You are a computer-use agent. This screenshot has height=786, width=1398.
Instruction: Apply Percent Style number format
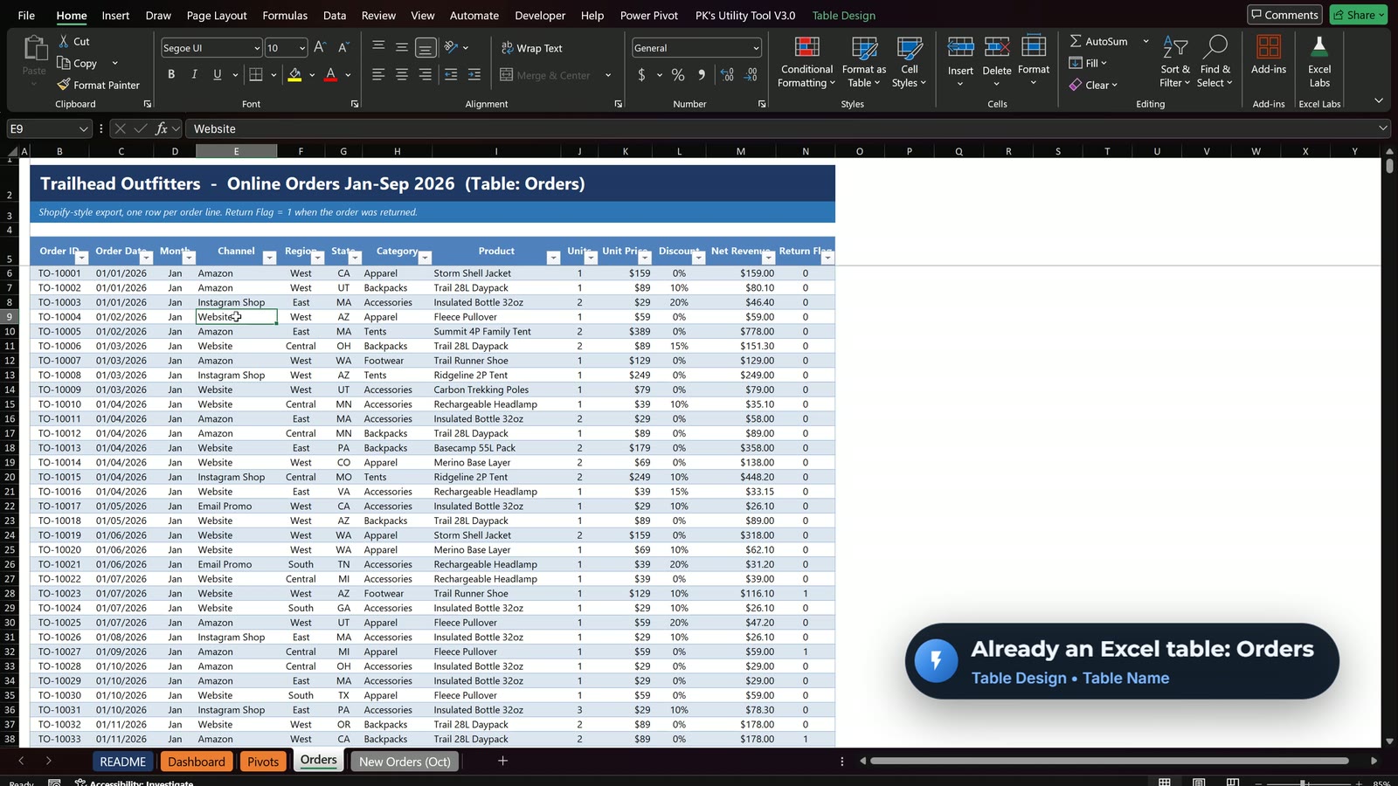point(678,75)
